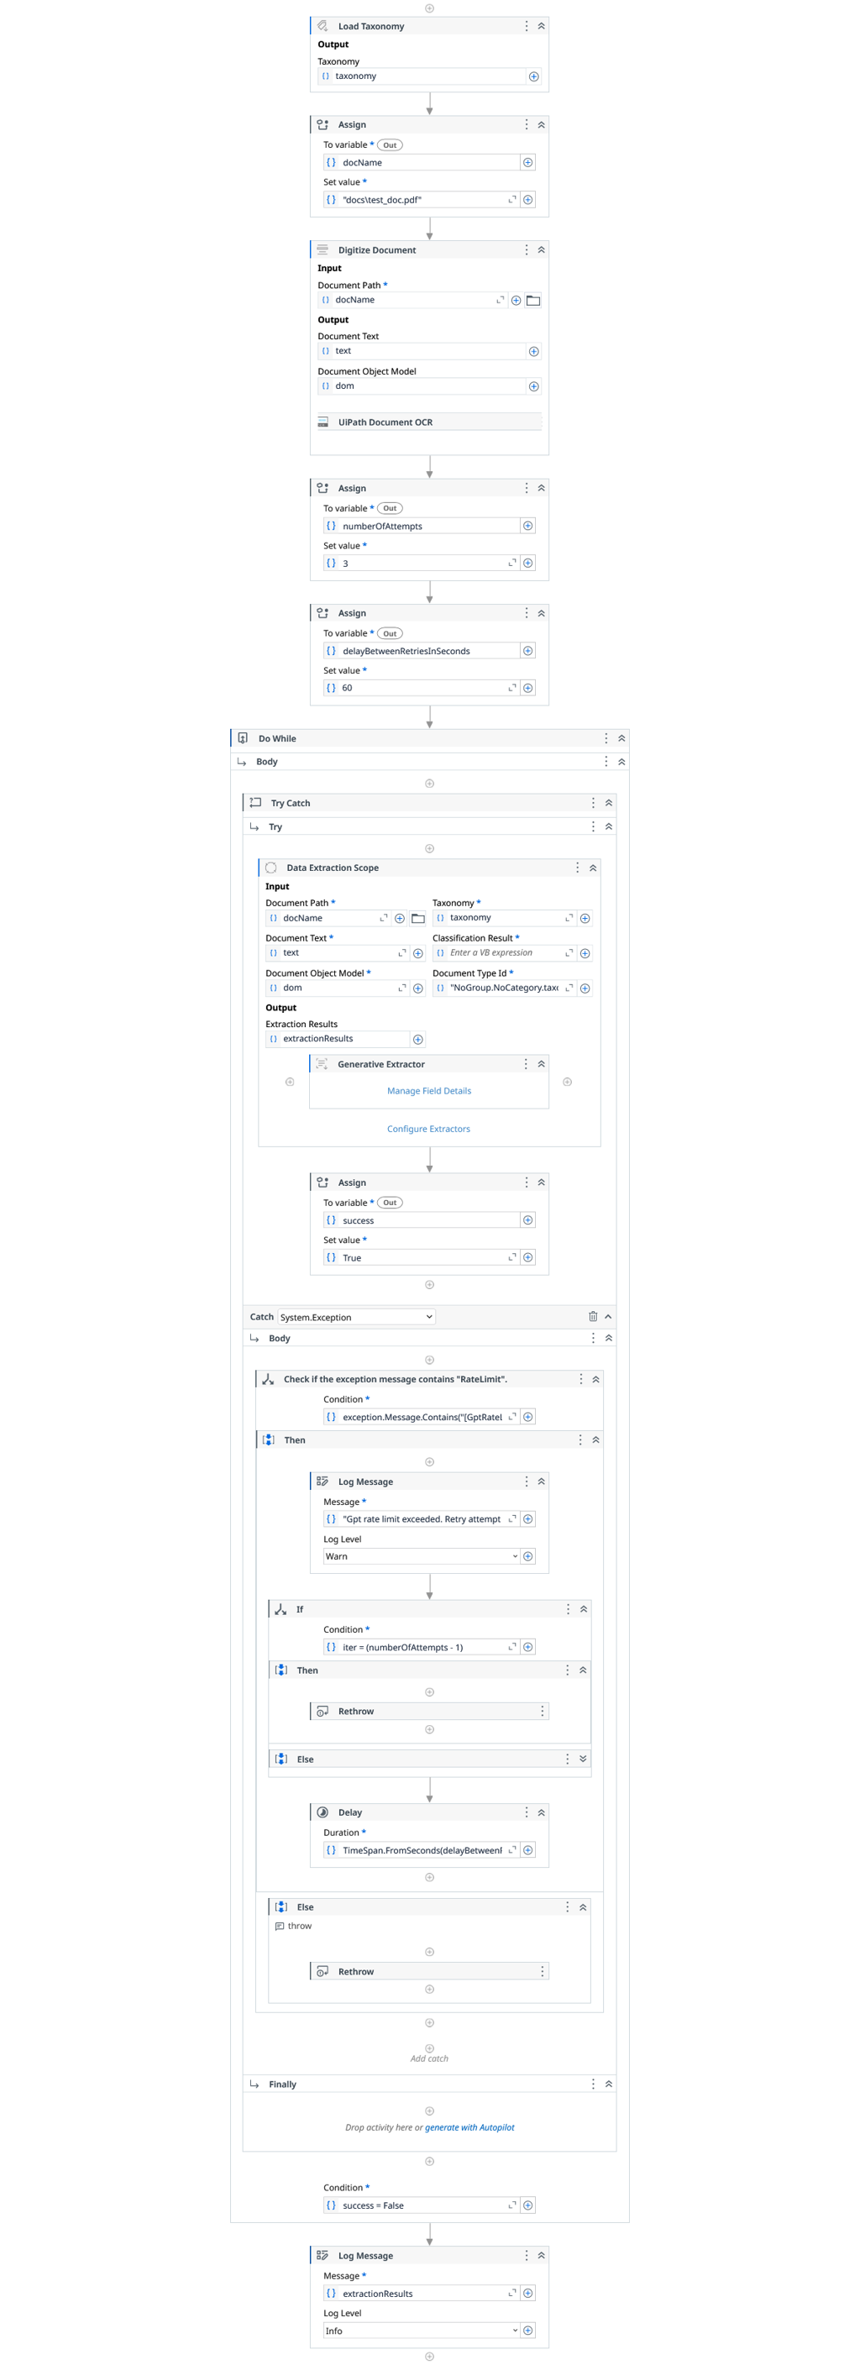Click the delete catch trash icon

[x=593, y=1317]
